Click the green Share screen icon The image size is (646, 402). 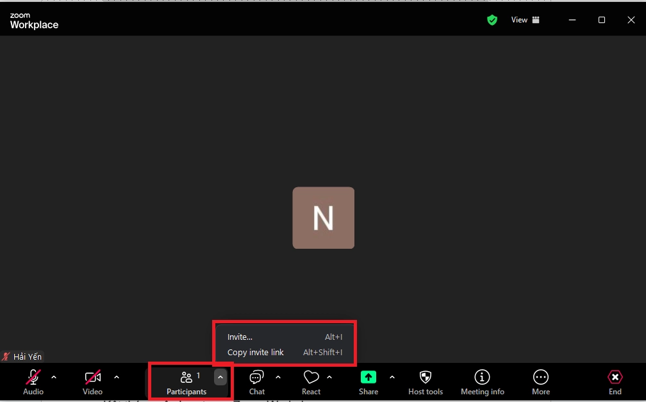pyautogui.click(x=368, y=378)
